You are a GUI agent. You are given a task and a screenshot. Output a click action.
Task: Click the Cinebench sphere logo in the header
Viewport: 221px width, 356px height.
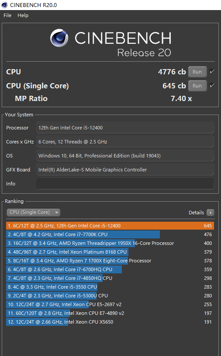pos(59,38)
